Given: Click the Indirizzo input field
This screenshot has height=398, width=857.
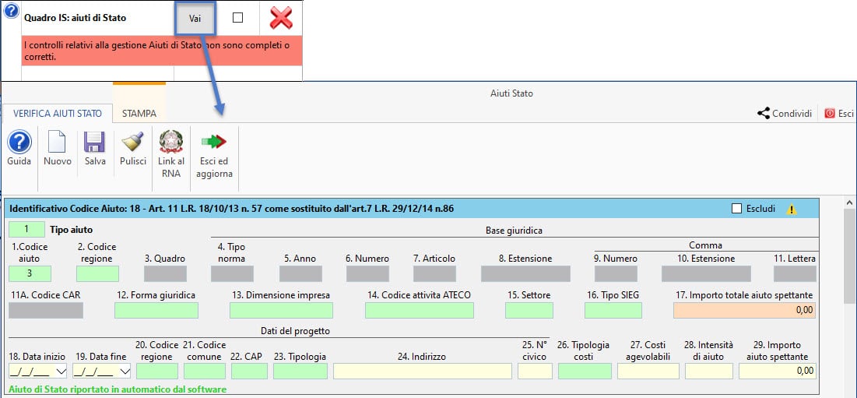Looking at the screenshot, I should pyautogui.click(x=422, y=372).
